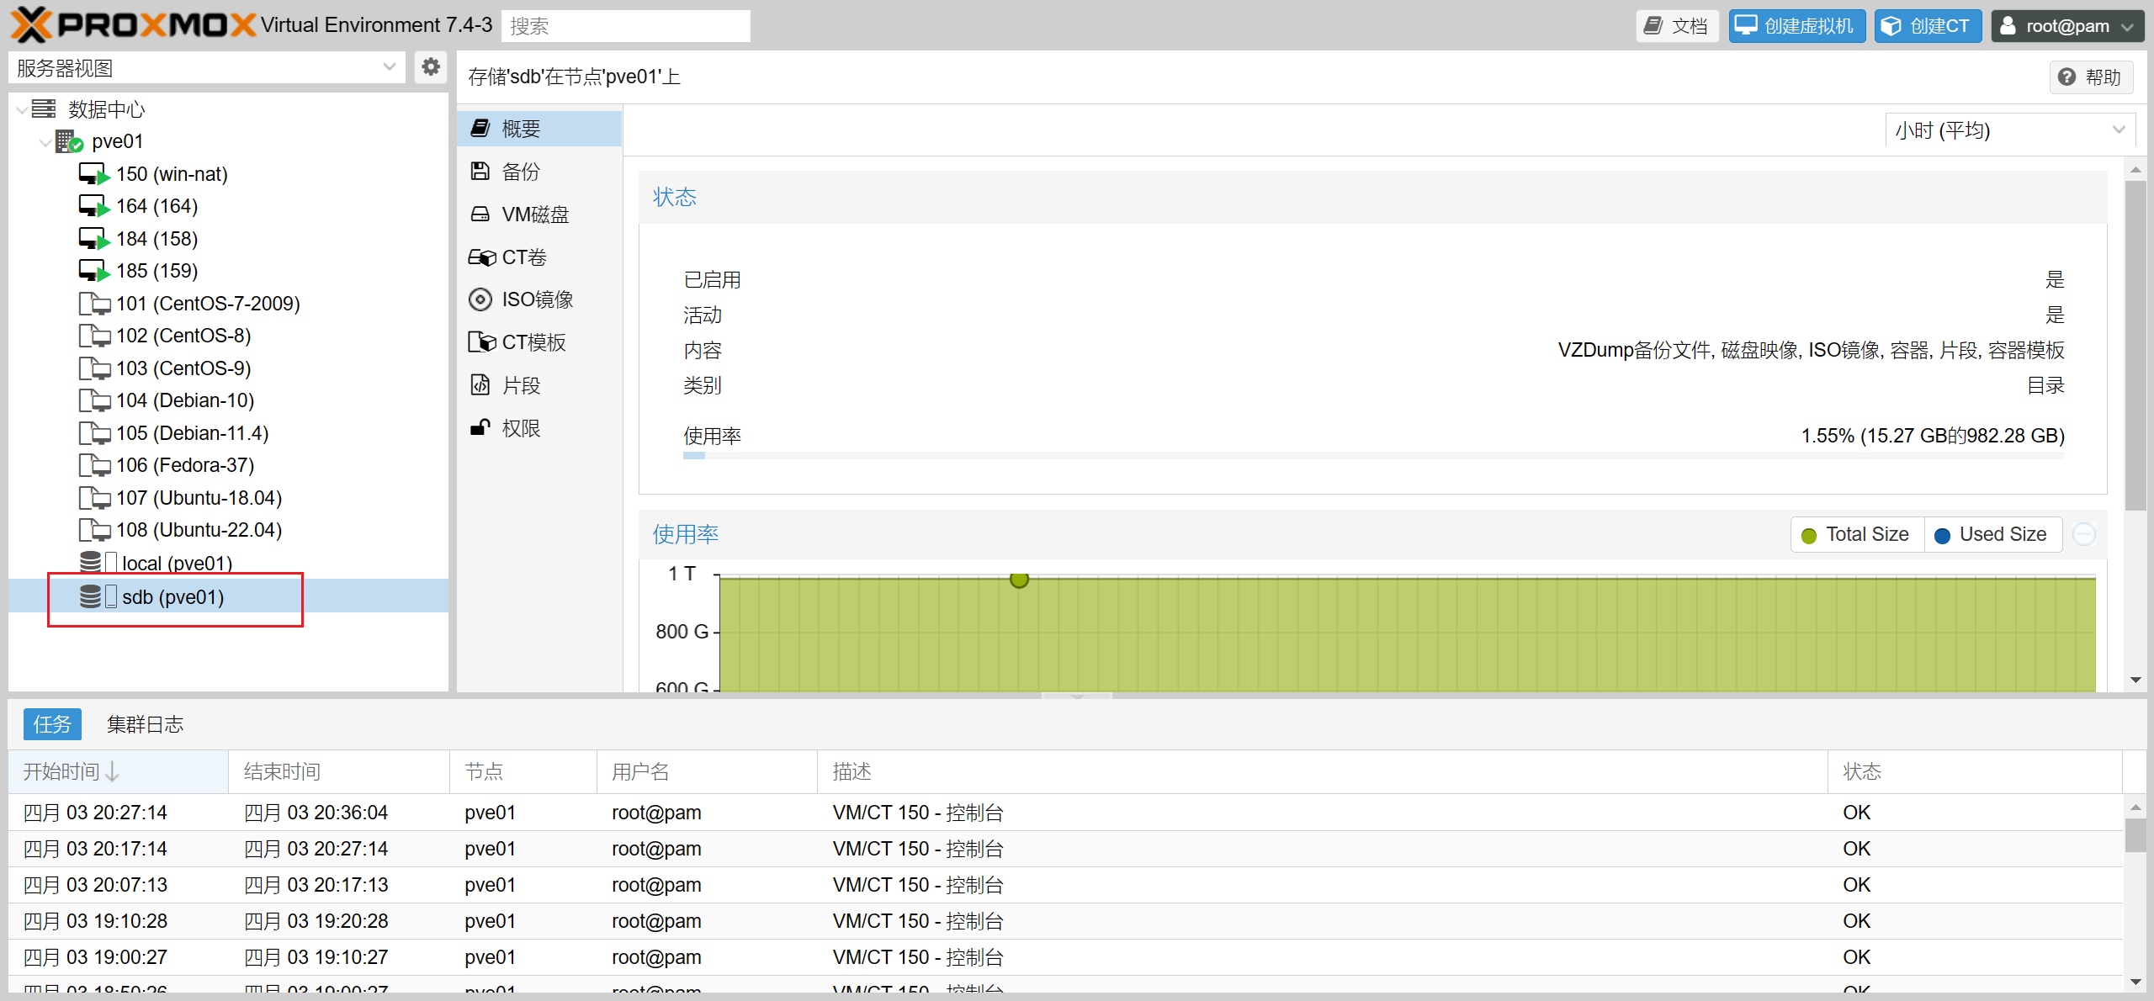Open the VM磁盘 disk icon entry
This screenshot has height=1001, width=2154.
click(x=480, y=214)
